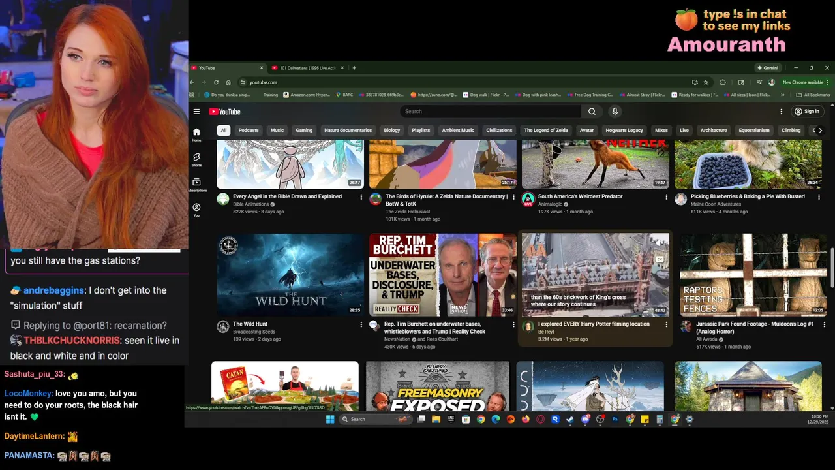Image resolution: width=835 pixels, height=470 pixels.
Task: Open the Calculator taskbar icon
Action: pos(660,419)
